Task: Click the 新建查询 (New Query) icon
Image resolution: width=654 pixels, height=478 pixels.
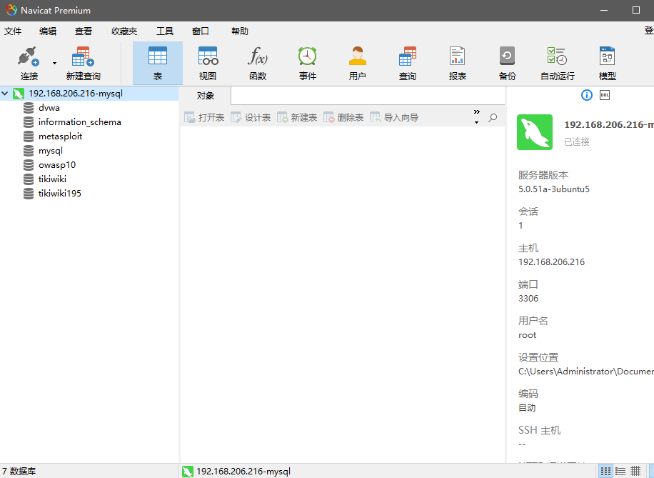Action: click(x=82, y=62)
